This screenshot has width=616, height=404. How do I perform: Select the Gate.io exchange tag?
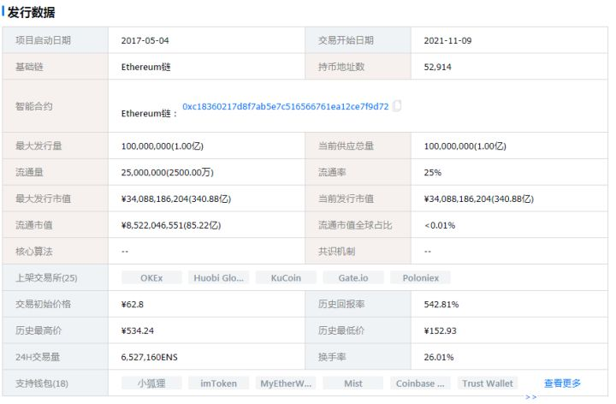(353, 278)
